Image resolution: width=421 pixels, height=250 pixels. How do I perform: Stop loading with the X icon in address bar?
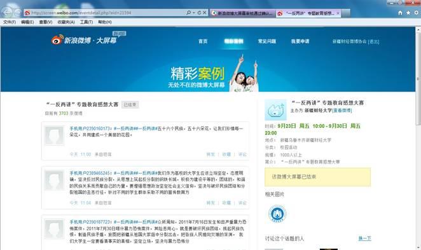(205, 13)
